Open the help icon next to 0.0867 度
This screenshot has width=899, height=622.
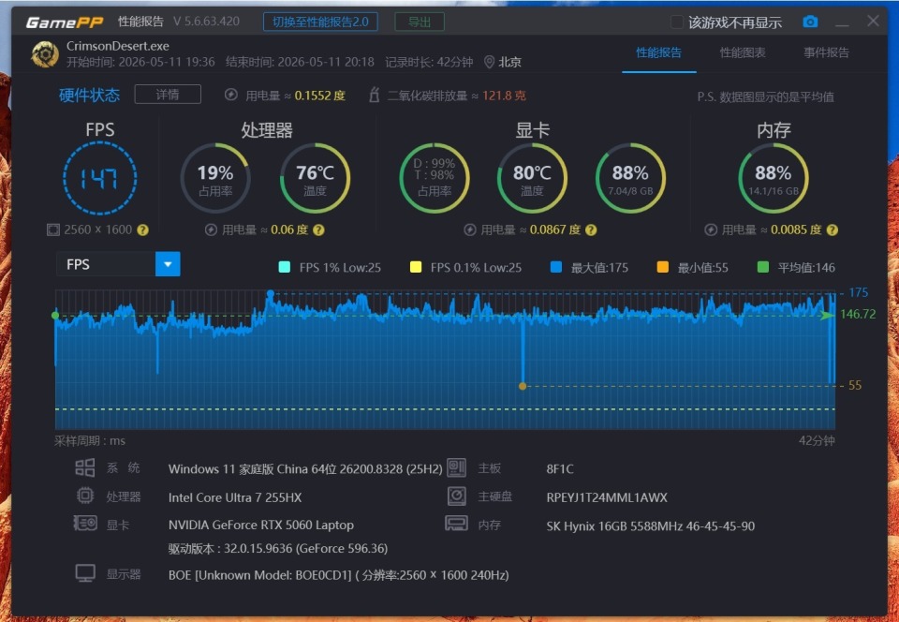pyautogui.click(x=591, y=230)
